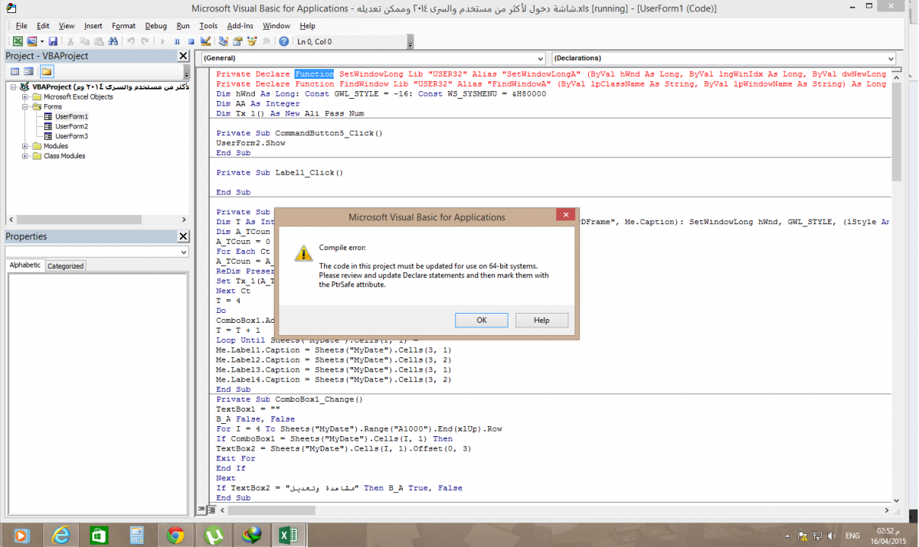The image size is (919, 547).
Task: Collapse the Forms folder
Action: coord(25,107)
